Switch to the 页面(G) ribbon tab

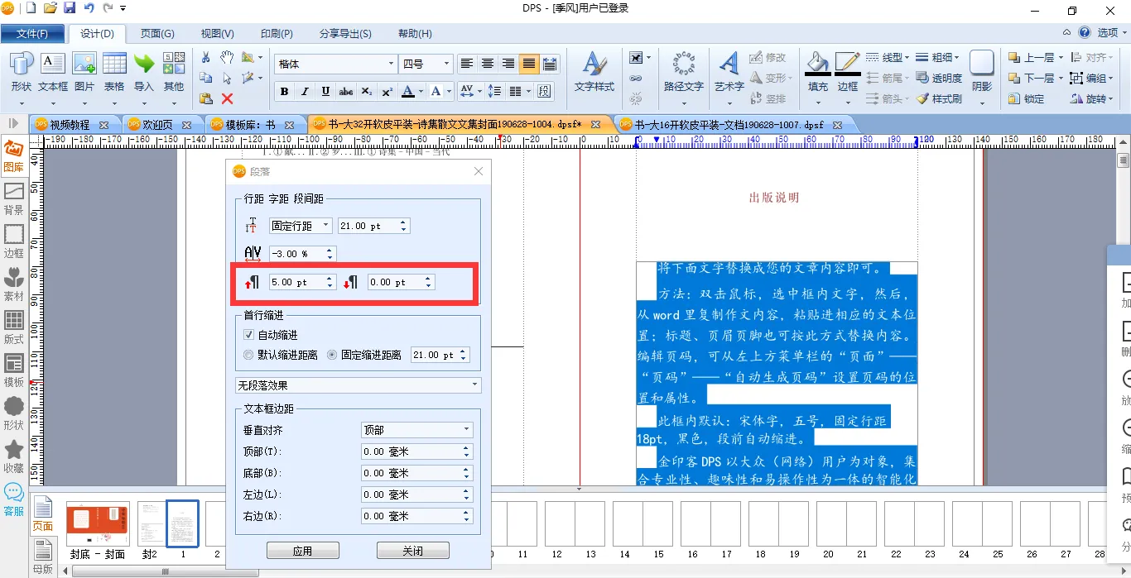157,34
